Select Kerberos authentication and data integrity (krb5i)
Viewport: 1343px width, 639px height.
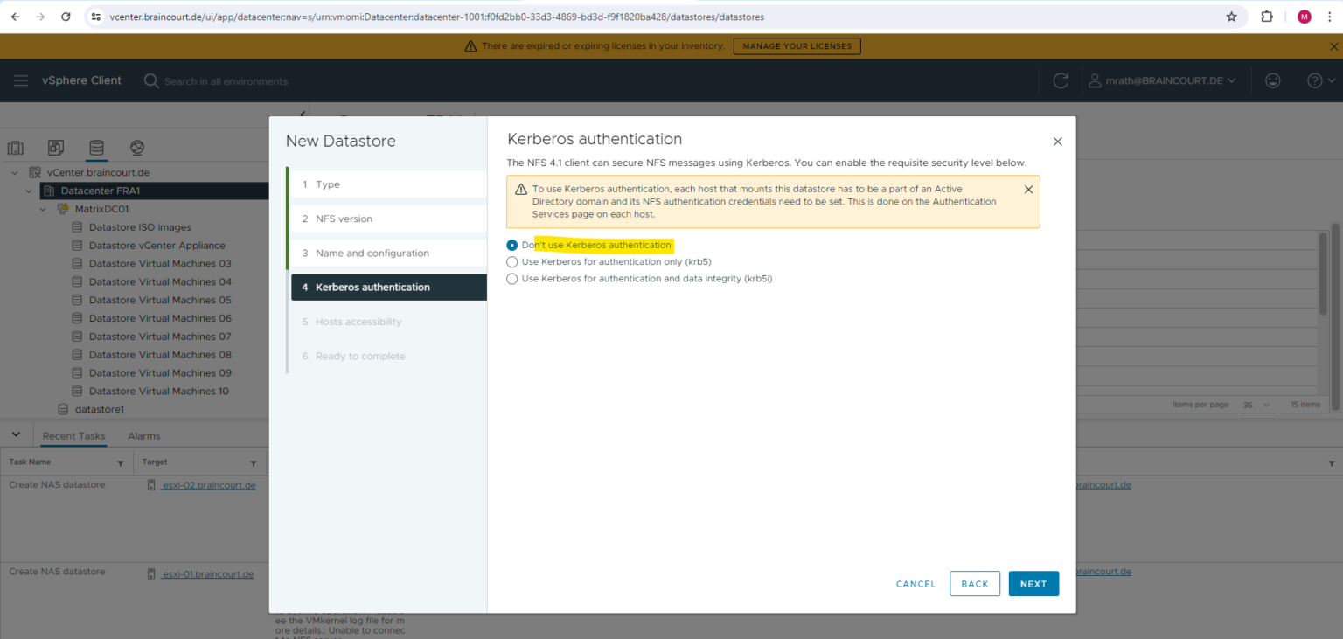click(x=512, y=279)
